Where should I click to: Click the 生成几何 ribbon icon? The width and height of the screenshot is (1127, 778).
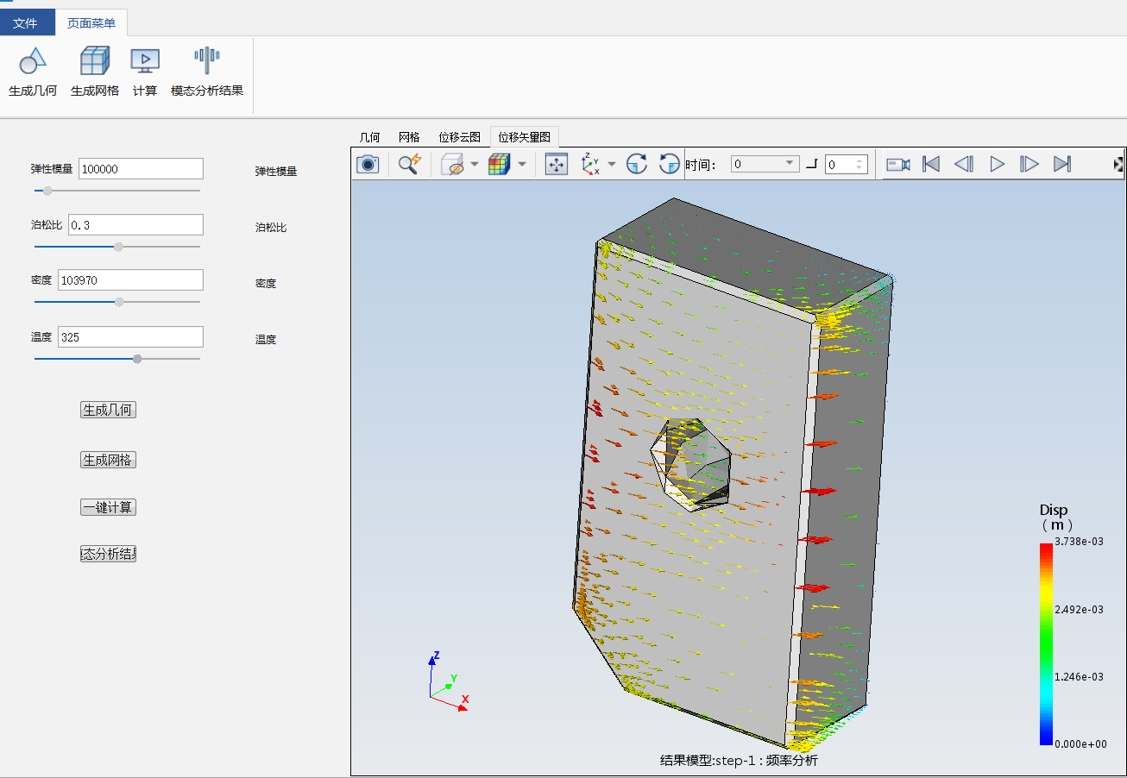32,62
